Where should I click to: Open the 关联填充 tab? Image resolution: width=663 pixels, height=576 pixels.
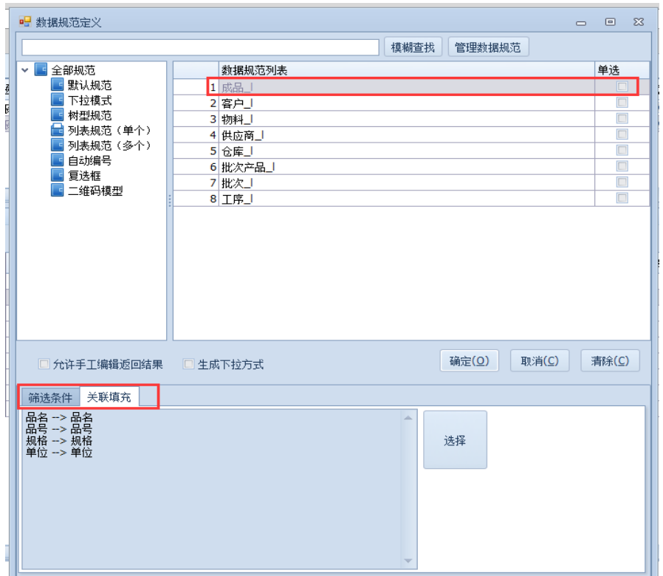(x=109, y=397)
